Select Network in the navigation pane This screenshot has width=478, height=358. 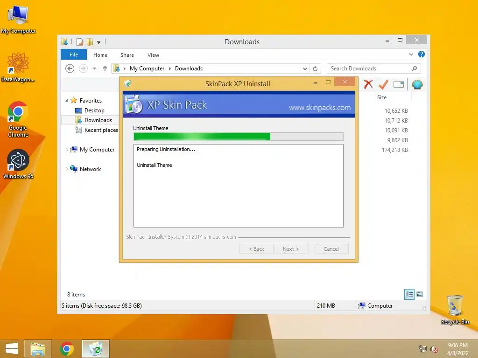(90, 169)
